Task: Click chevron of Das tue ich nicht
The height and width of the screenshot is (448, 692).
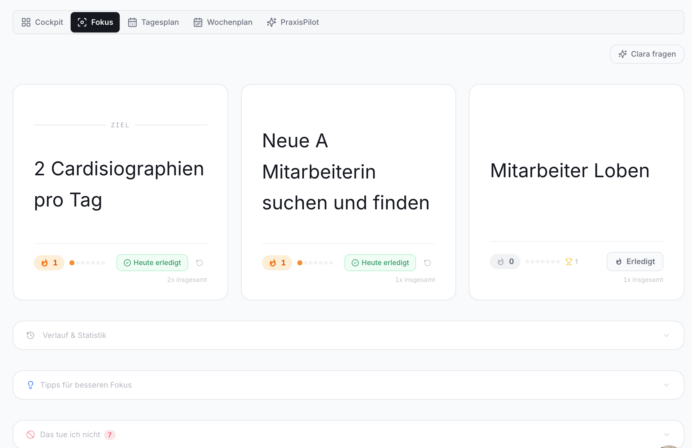Action: [667, 435]
